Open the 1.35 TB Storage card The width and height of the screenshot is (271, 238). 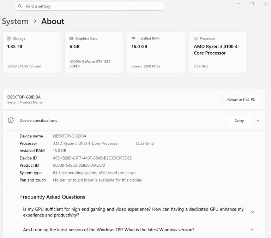pos(31,53)
